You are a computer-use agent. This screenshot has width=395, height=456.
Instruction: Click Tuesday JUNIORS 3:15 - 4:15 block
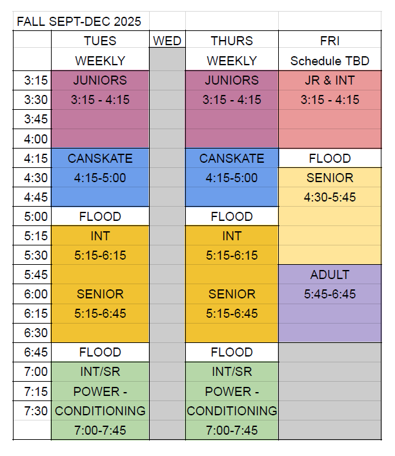click(x=100, y=109)
